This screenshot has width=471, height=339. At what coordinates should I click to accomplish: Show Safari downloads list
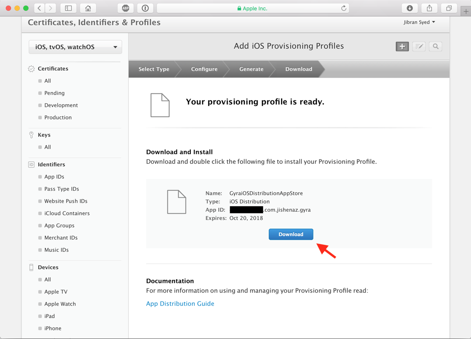410,8
